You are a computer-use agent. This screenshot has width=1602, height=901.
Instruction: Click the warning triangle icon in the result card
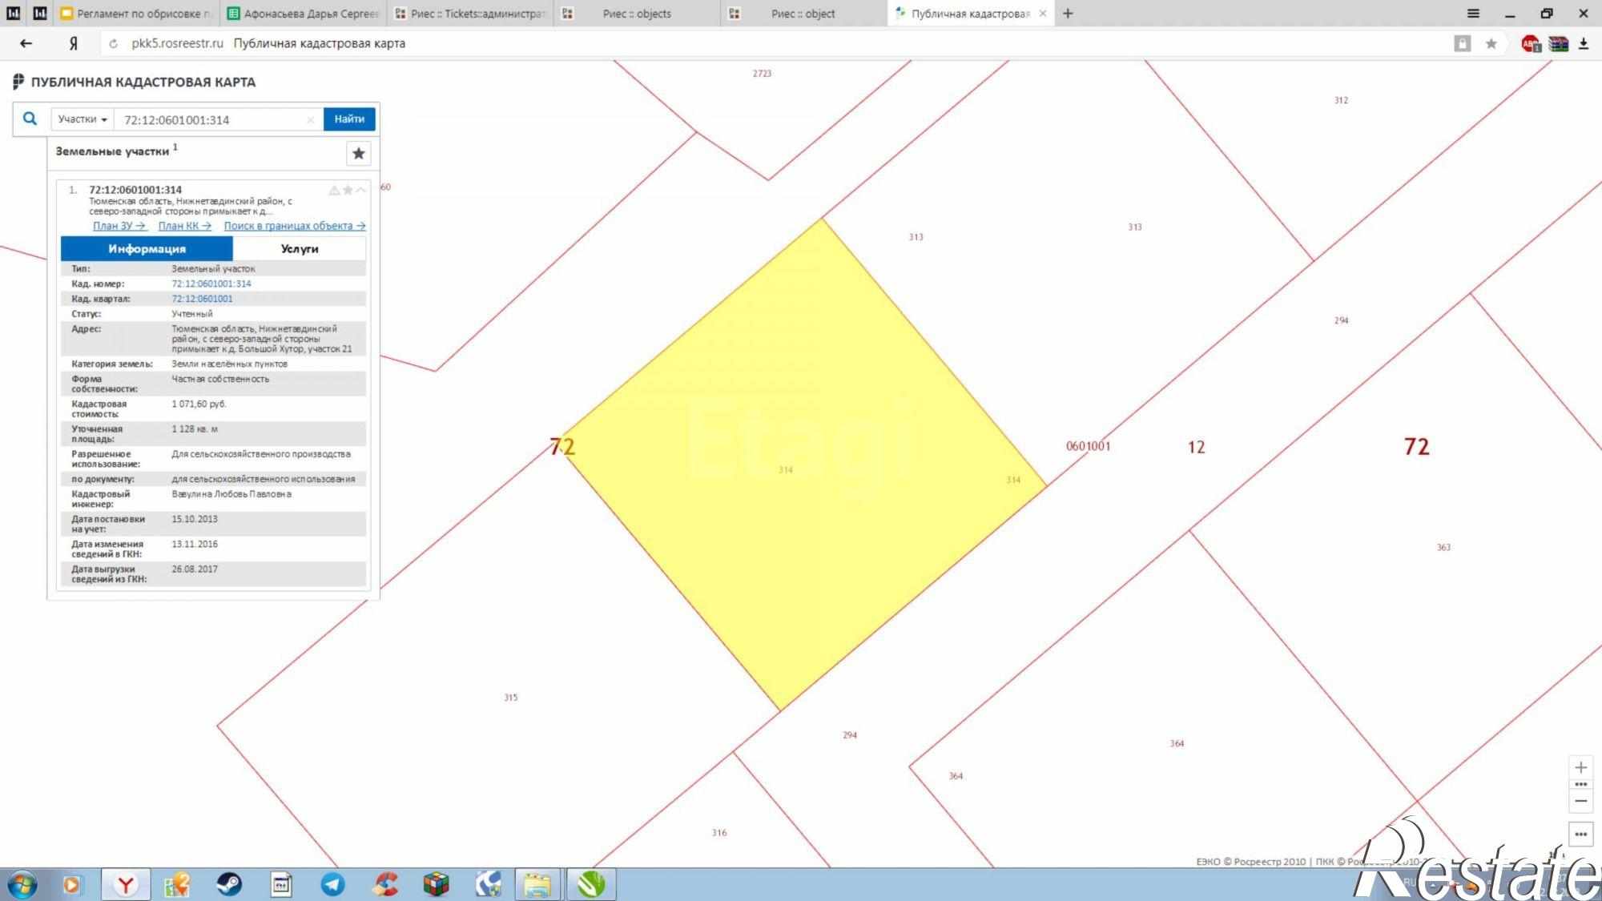(x=334, y=190)
